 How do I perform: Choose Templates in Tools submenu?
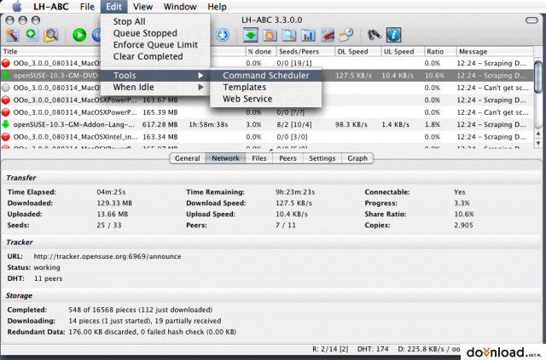tap(265, 87)
